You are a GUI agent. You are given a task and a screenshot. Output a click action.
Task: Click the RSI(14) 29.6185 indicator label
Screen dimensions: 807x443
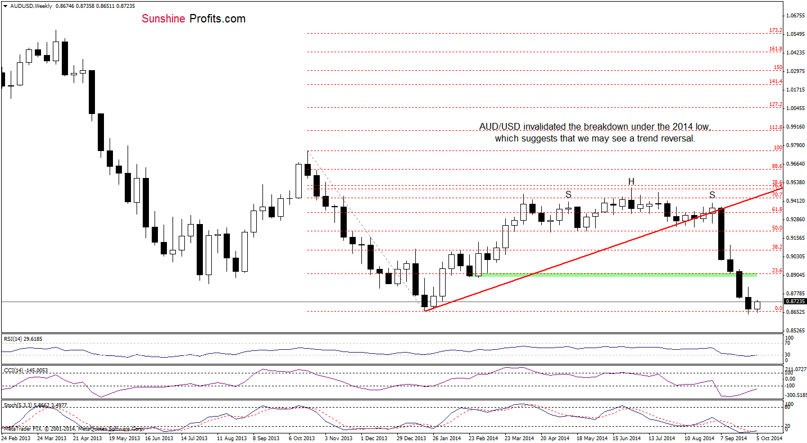coord(22,339)
